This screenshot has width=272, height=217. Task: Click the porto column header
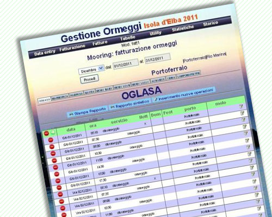(x=190, y=108)
